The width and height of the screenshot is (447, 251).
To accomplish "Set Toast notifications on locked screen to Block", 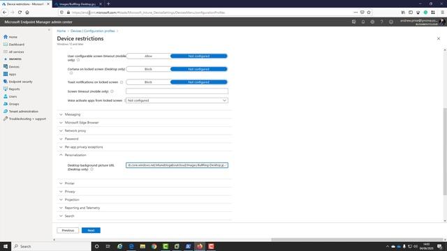I will pyautogui.click(x=148, y=82).
